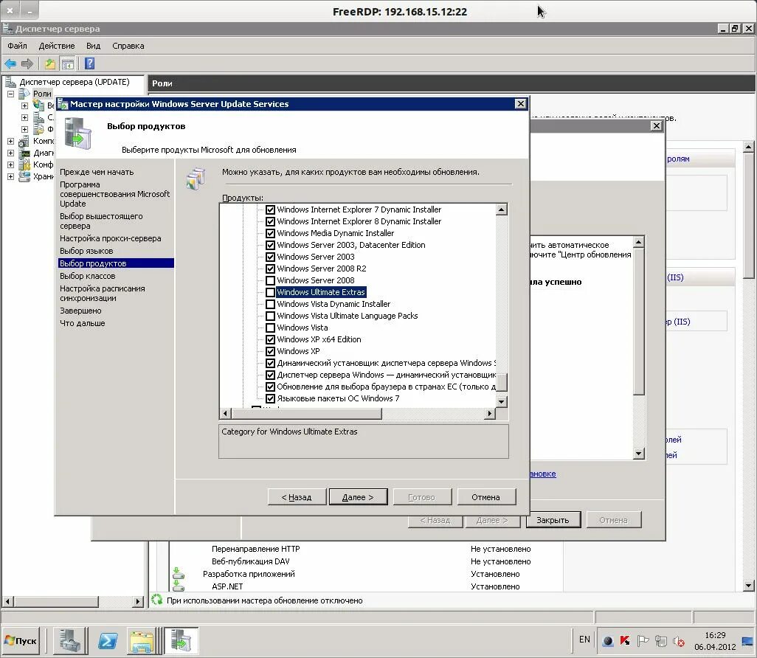
Task: Click the Up one level folder icon
Action: tap(49, 63)
